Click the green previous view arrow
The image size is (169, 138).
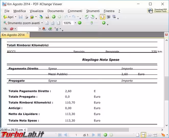(x=54, y=17)
